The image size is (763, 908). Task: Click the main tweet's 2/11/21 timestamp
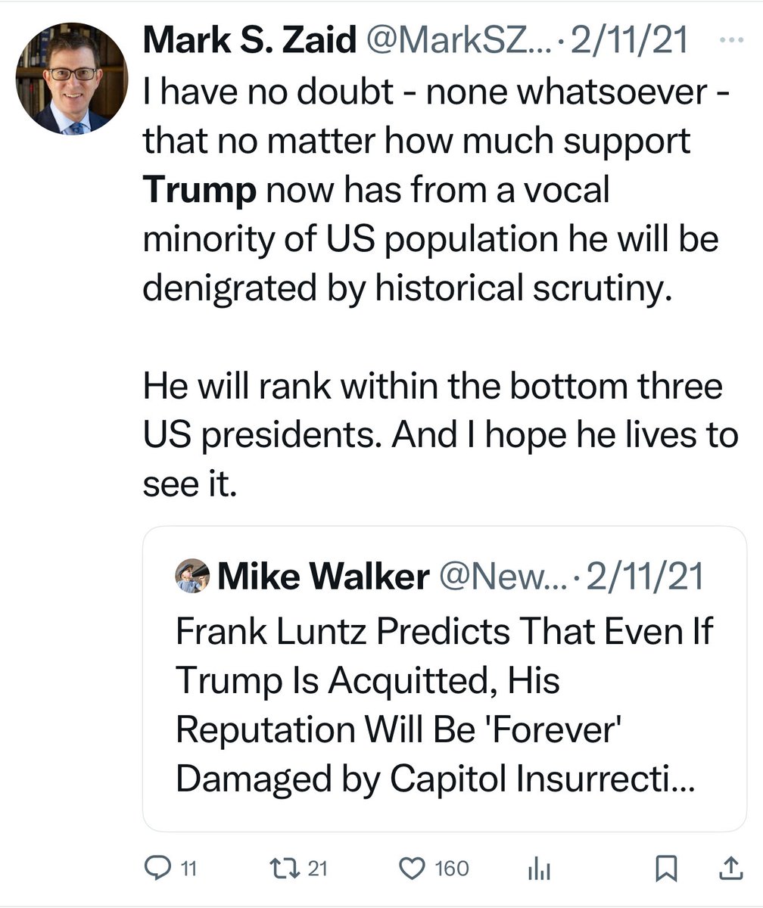630,42
